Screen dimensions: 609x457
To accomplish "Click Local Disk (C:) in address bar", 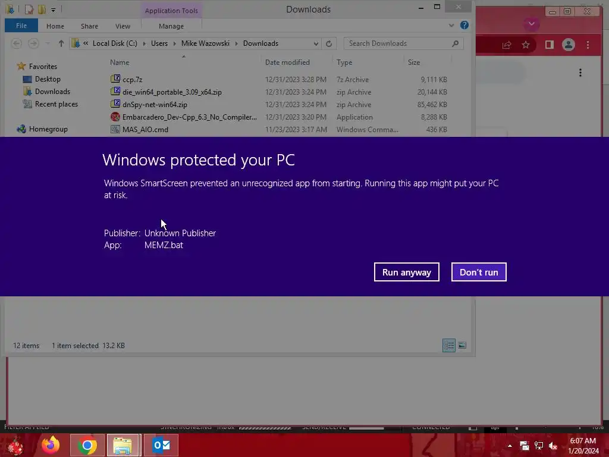I will (x=115, y=43).
